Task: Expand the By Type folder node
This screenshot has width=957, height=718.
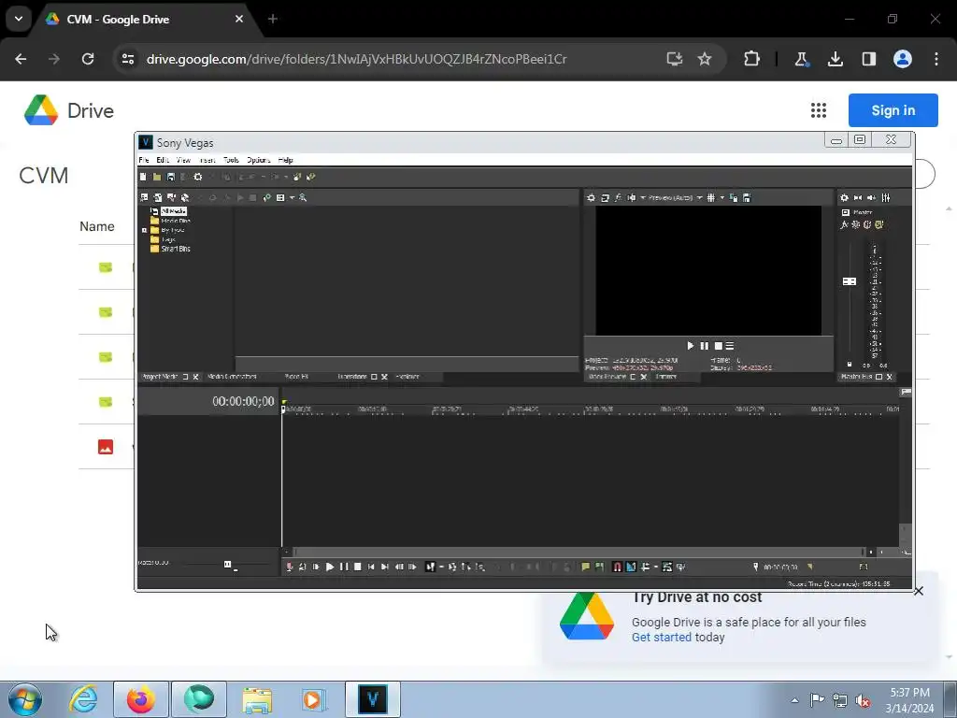Action: pyautogui.click(x=145, y=231)
